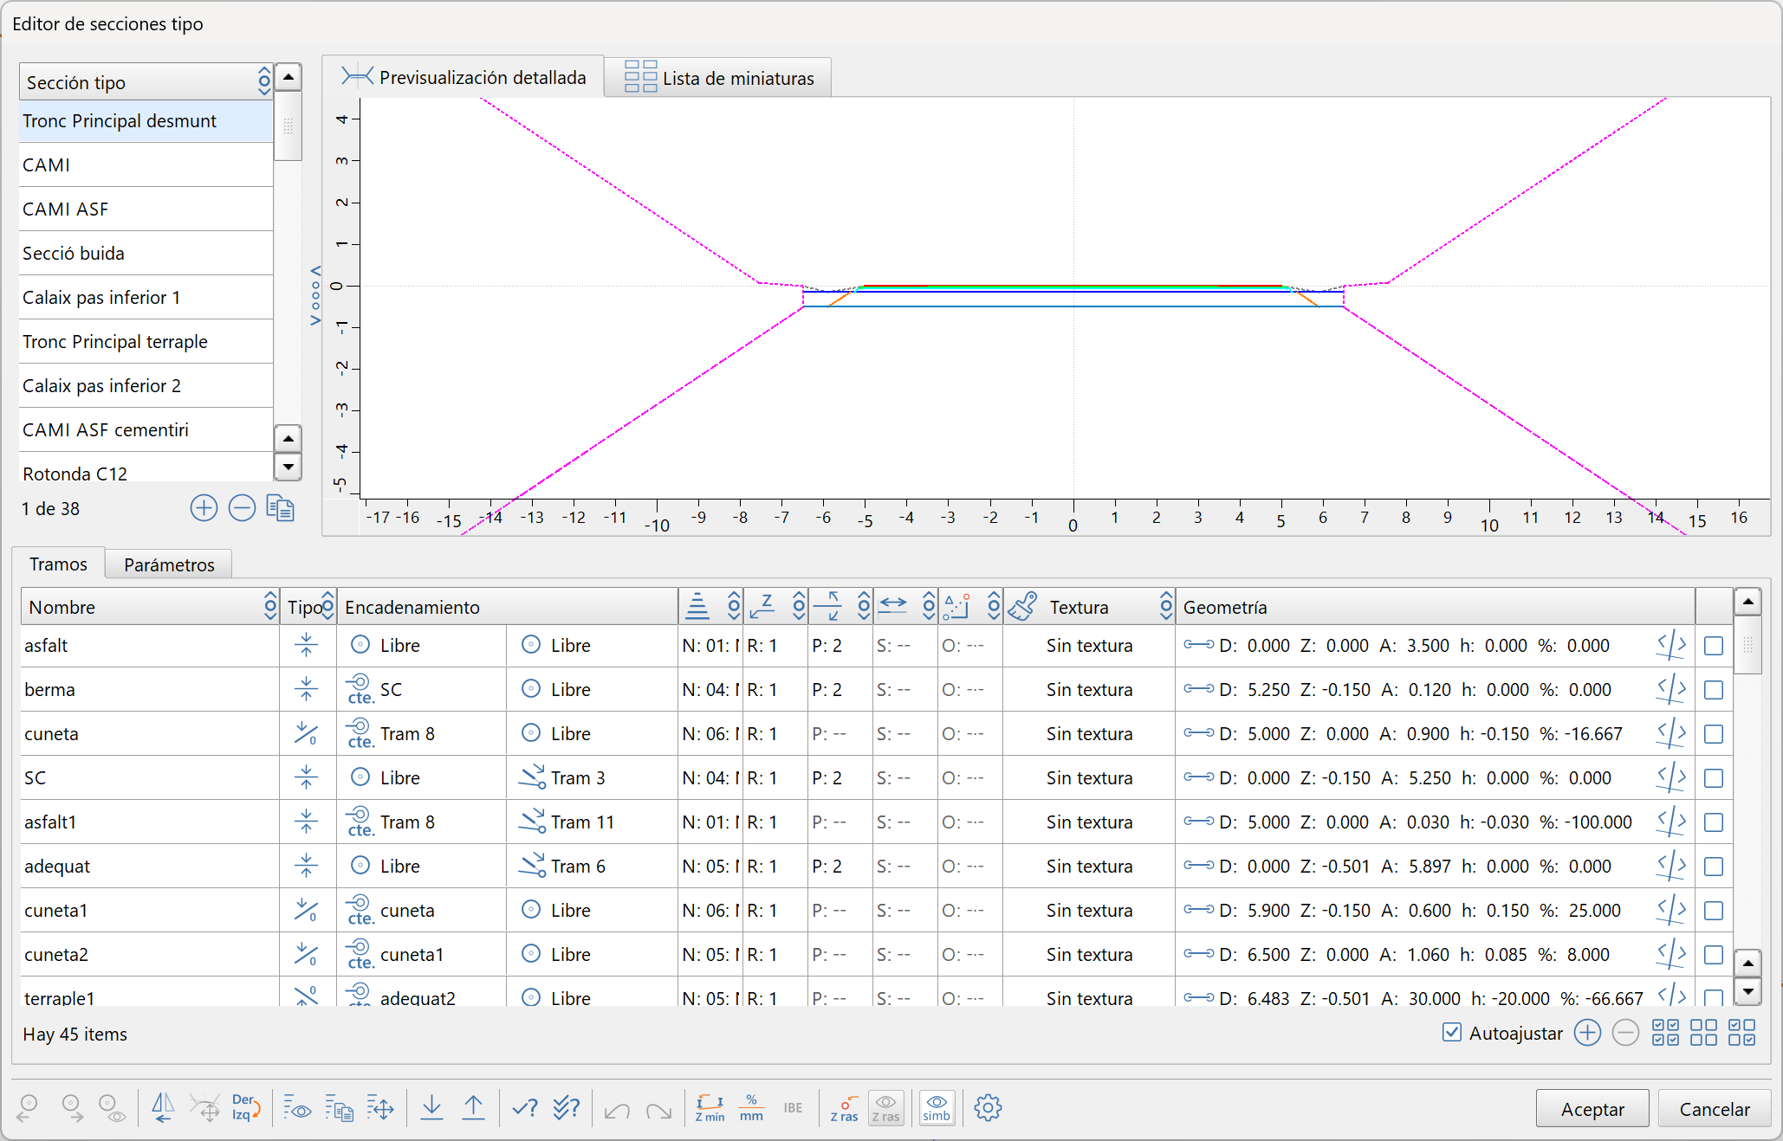Click the mirror/flip section icon
The height and width of the screenshot is (1141, 1783).
pos(162,1107)
